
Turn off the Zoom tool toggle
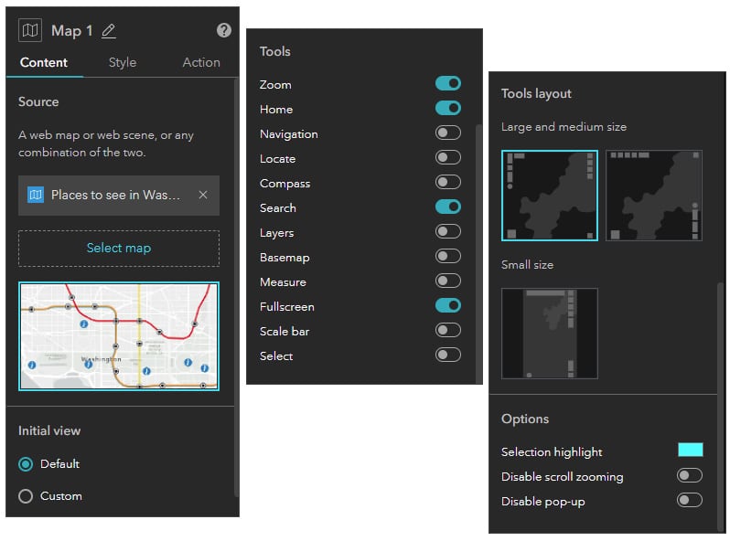click(448, 84)
